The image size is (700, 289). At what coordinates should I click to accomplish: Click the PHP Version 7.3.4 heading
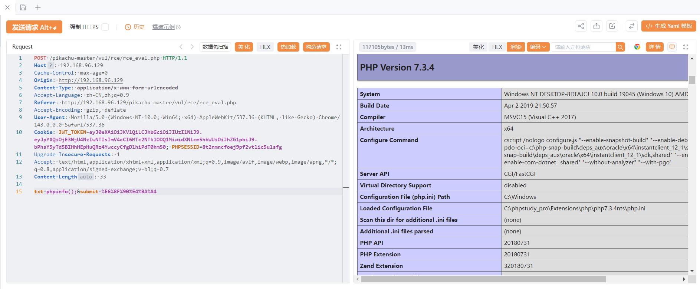pyautogui.click(x=397, y=68)
